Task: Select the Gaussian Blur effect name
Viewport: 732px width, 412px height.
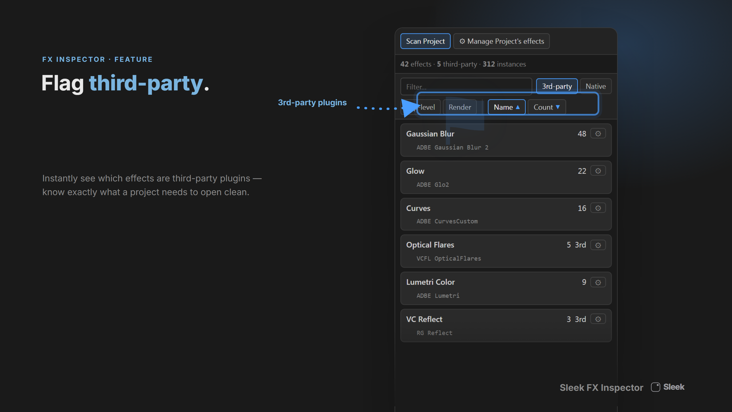Action: point(430,134)
